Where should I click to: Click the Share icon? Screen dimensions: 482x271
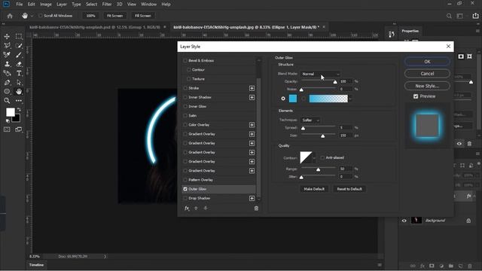[475, 16]
